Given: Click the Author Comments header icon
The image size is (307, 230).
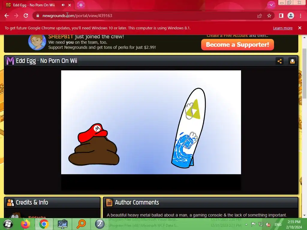Looking at the screenshot, I should pos(109,202).
